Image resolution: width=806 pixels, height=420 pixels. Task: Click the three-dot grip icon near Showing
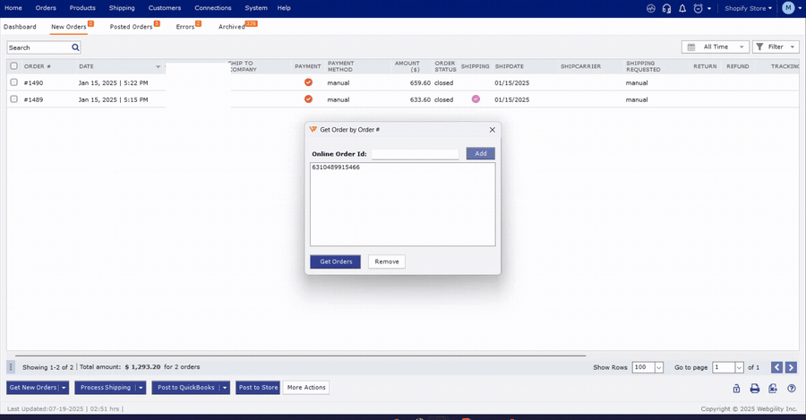[11, 367]
